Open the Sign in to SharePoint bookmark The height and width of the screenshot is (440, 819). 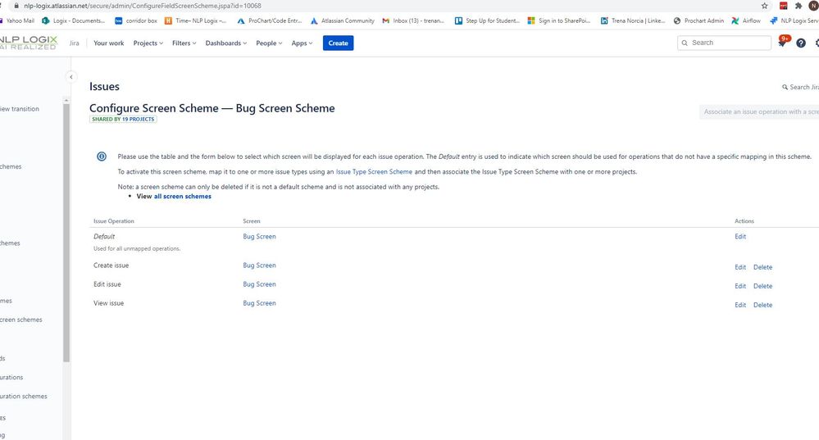tap(559, 20)
